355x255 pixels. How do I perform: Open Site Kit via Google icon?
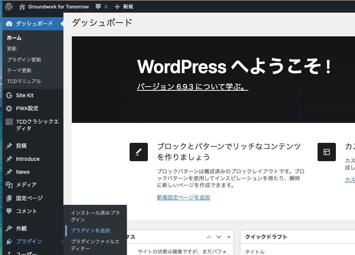pos(9,95)
